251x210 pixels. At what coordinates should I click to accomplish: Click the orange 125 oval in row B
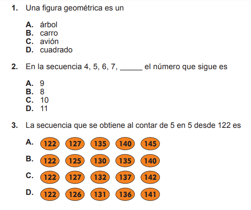click(x=75, y=161)
